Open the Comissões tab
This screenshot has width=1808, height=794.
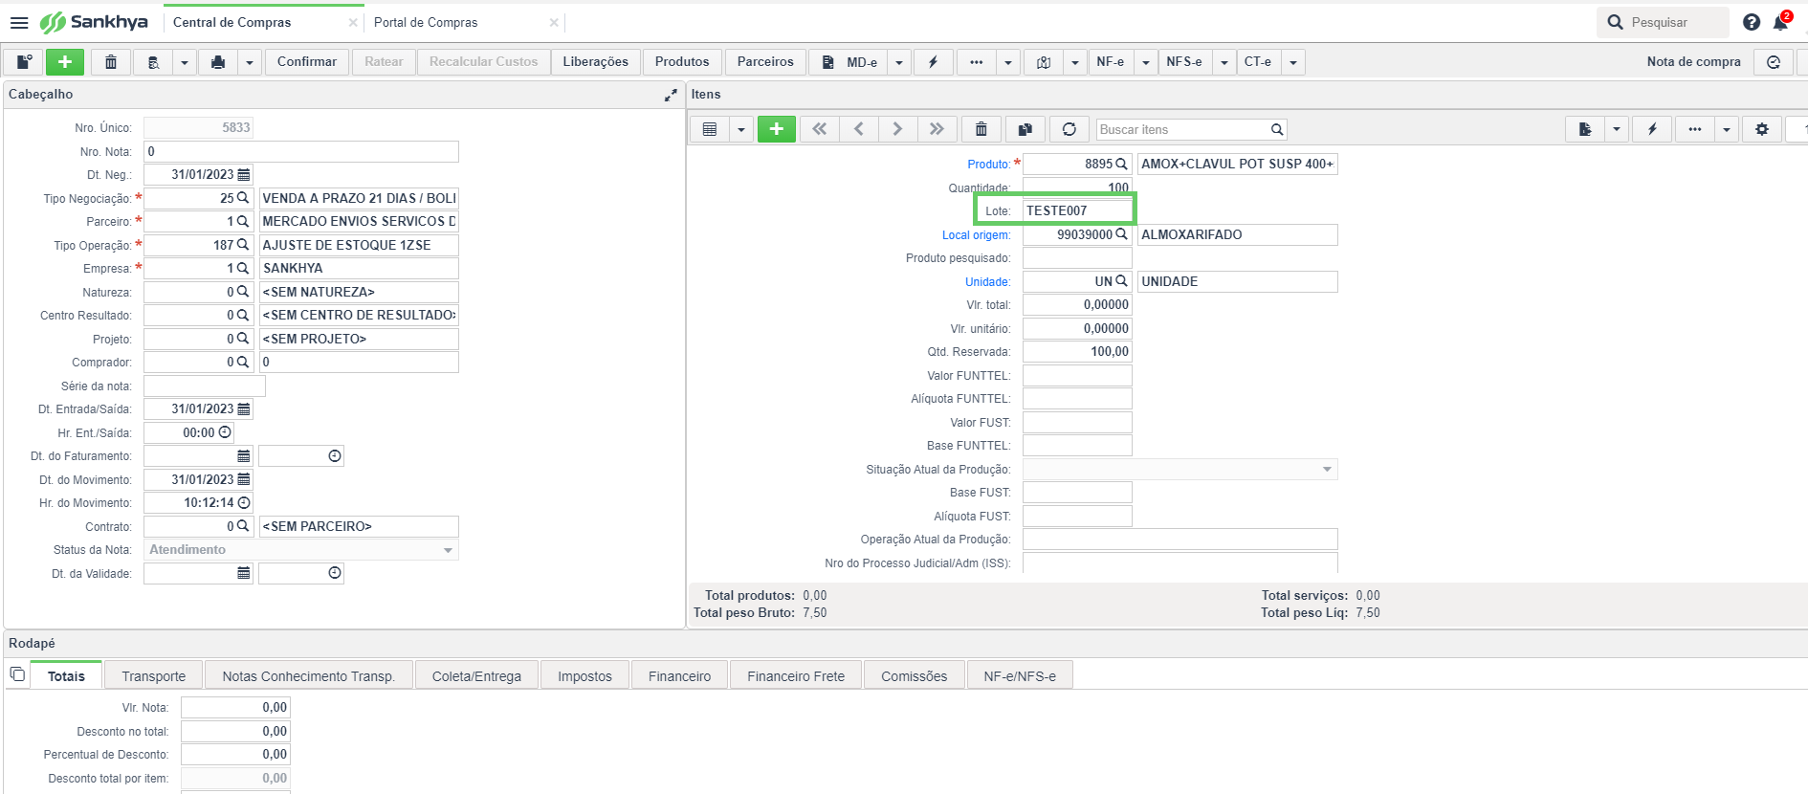pyautogui.click(x=914, y=675)
